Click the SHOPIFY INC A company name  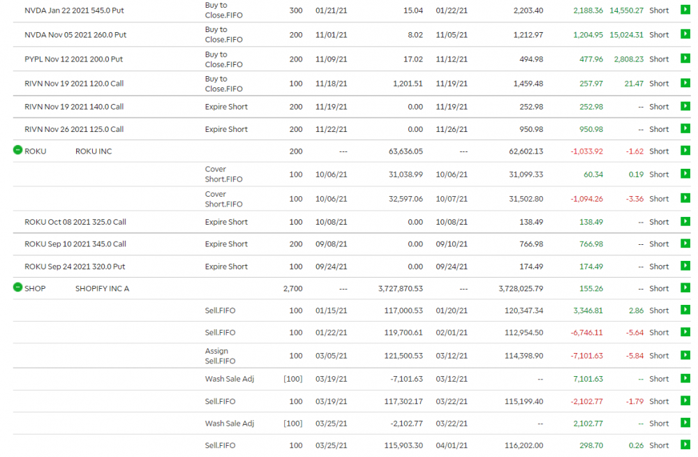[102, 289]
